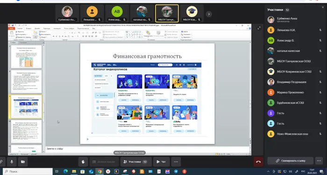Image resolution: width=327 pixels, height=175 pixels.
Task: Select the AB Александр tile
Action: click(117, 14)
